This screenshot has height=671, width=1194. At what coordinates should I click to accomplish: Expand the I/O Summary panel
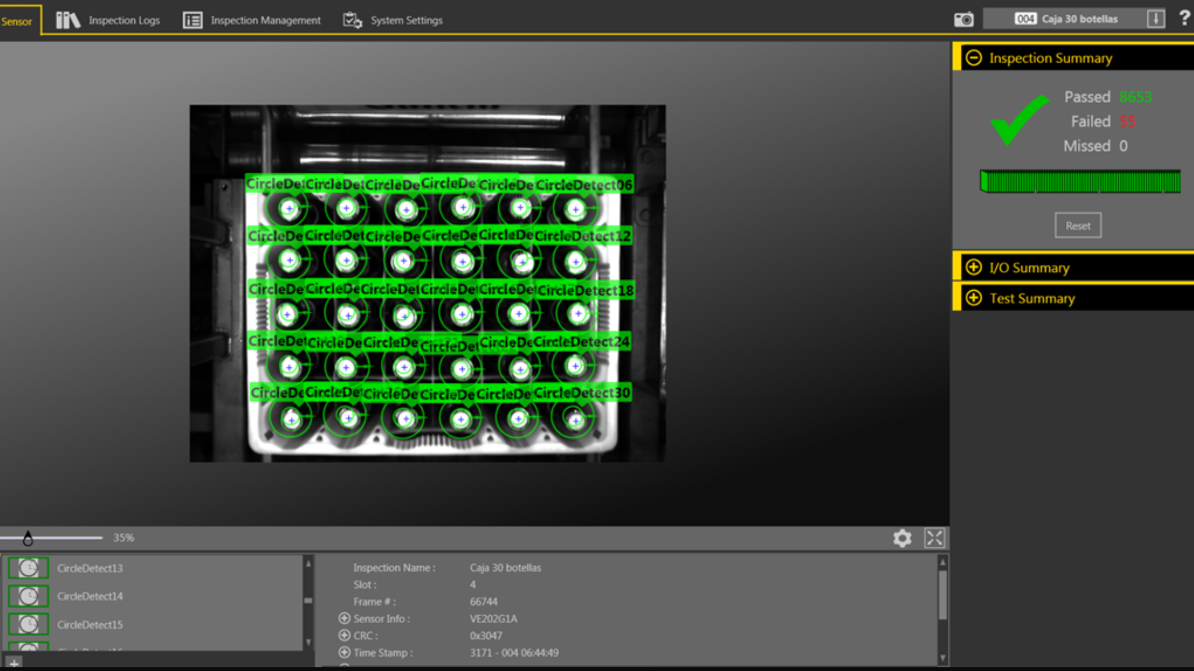[973, 268]
